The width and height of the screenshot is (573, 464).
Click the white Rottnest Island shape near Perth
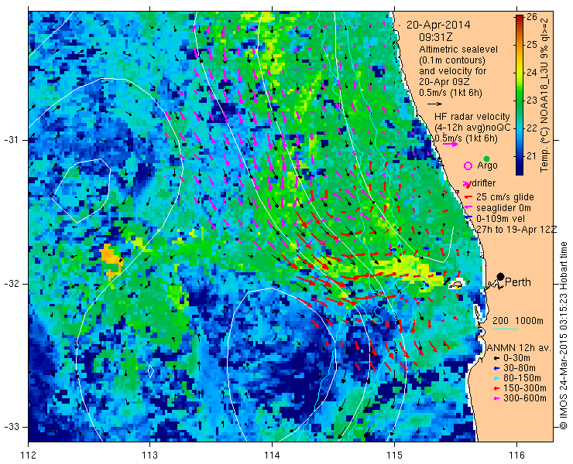click(x=456, y=285)
